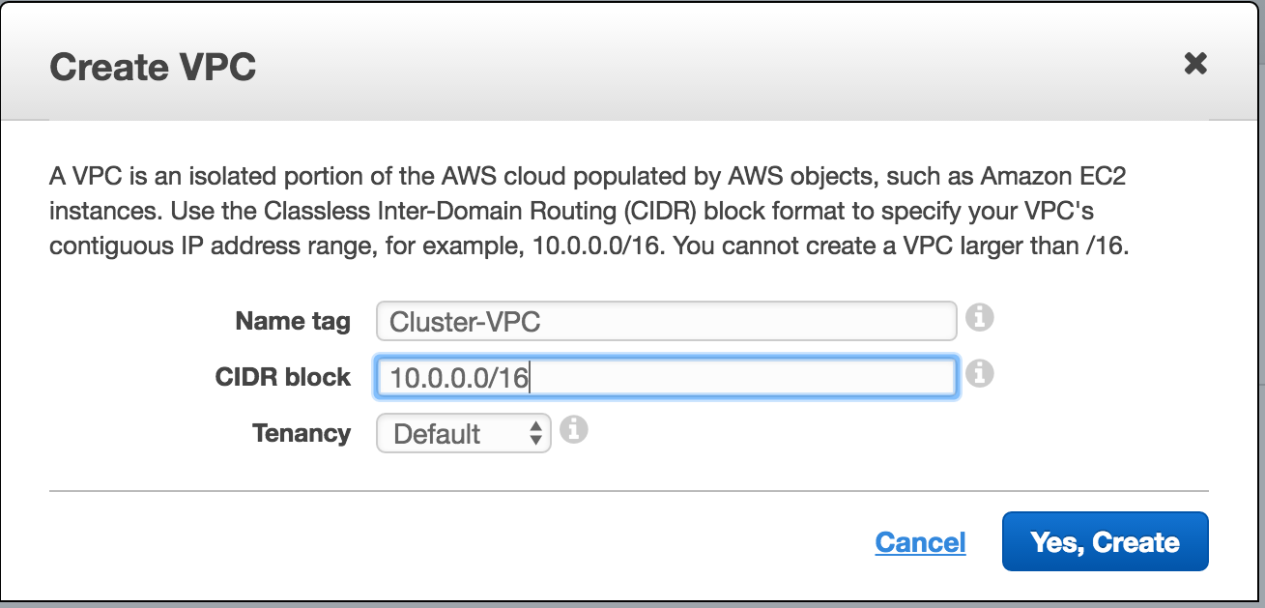This screenshot has width=1265, height=608.
Task: Focus the Name tag input field
Action: pyautogui.click(x=666, y=321)
